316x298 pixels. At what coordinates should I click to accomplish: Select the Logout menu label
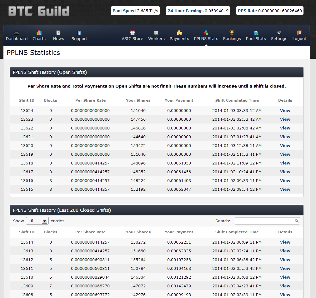click(299, 38)
